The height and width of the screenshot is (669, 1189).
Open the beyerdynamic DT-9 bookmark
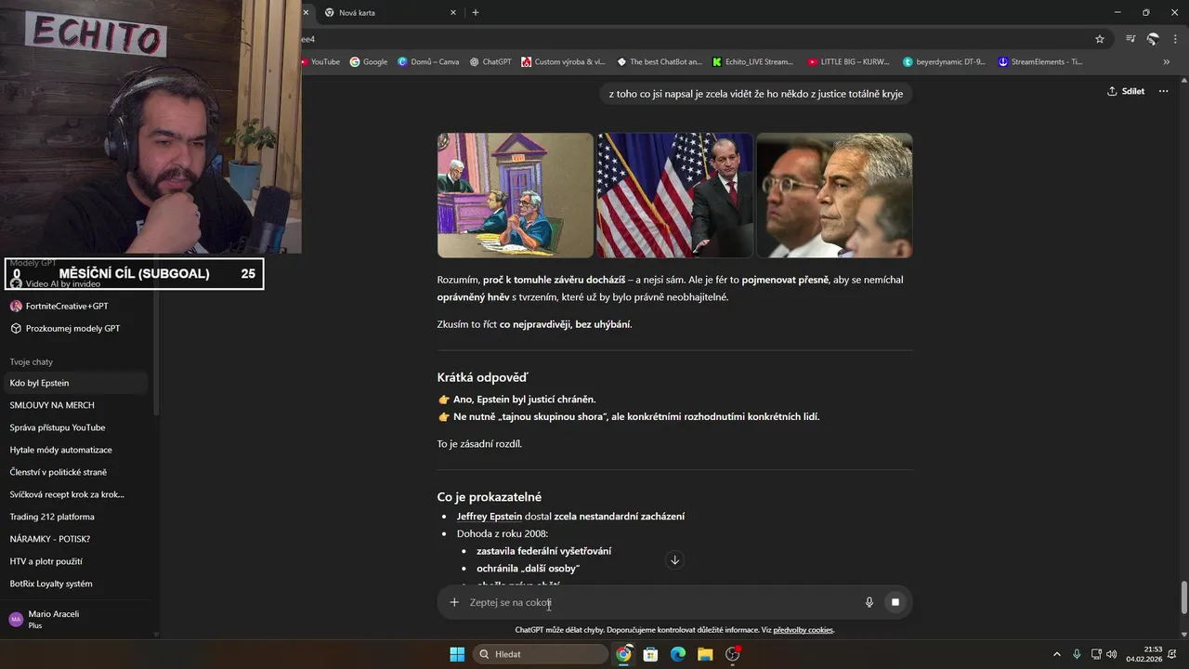click(x=944, y=61)
